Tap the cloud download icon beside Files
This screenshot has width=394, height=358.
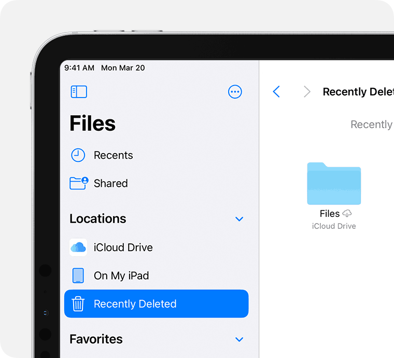pos(347,213)
